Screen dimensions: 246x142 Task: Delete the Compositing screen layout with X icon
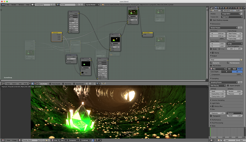pyautogui.click(x=55, y=5)
